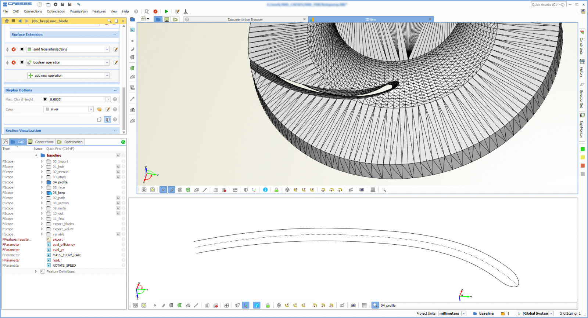Toggle the visibility marker for the 07_path row

point(118,198)
